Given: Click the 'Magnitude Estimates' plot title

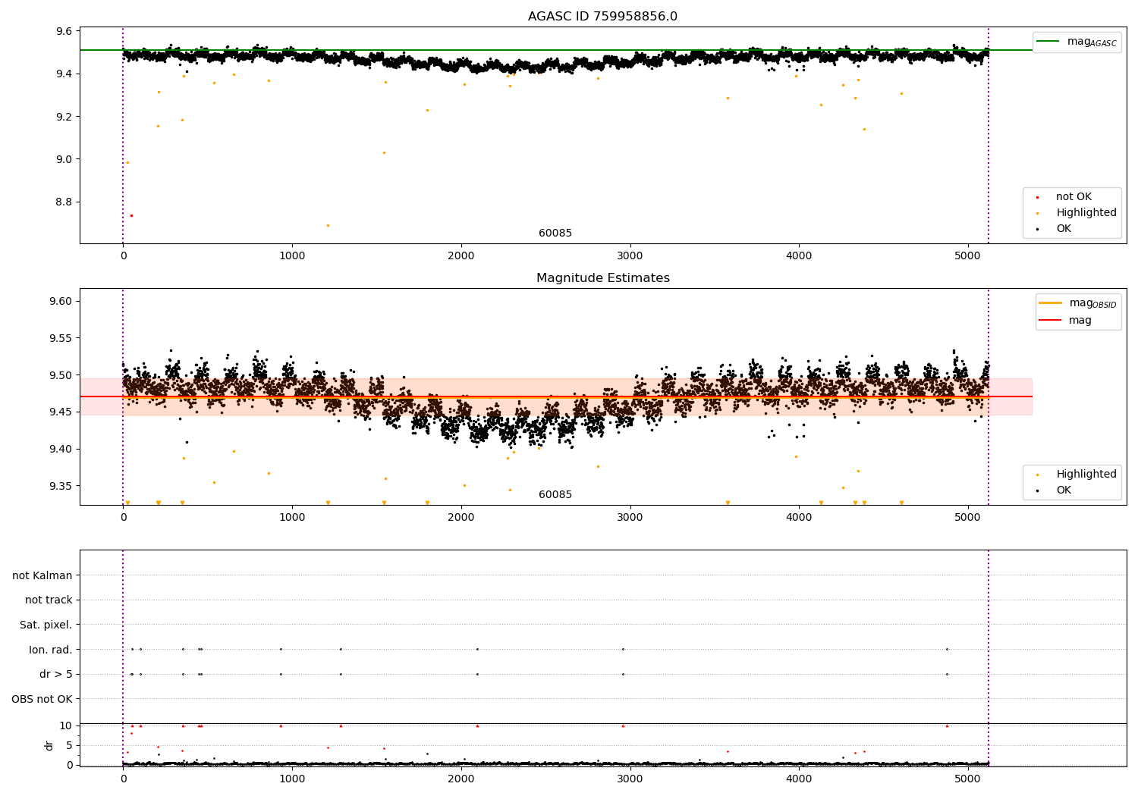Looking at the screenshot, I should (602, 278).
